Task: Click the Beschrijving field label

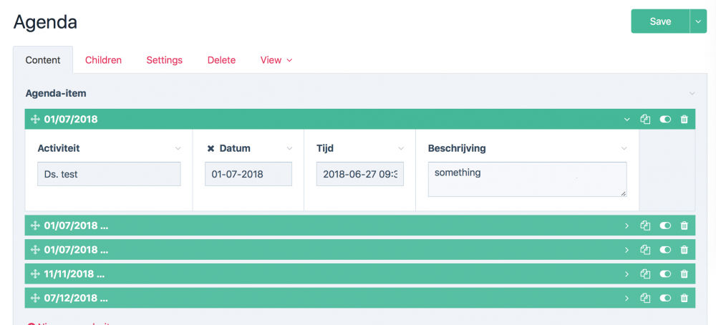Action: [x=457, y=148]
